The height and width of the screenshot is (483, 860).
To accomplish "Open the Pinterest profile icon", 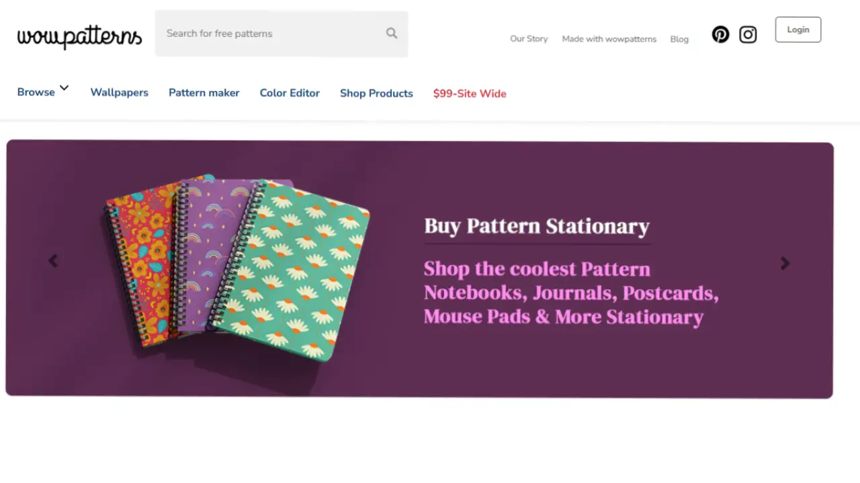I will click(x=720, y=34).
